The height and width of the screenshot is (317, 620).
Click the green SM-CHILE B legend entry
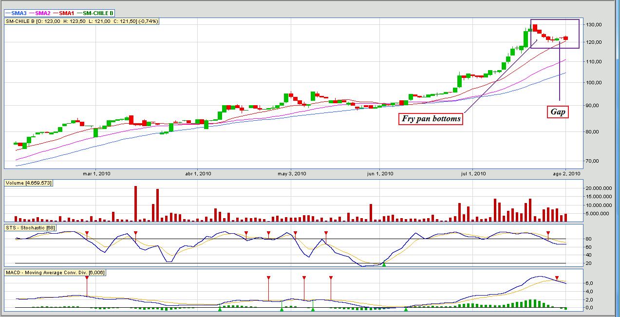(x=97, y=13)
